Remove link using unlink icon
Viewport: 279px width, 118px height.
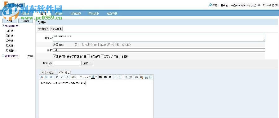pyautogui.click(x=141, y=77)
